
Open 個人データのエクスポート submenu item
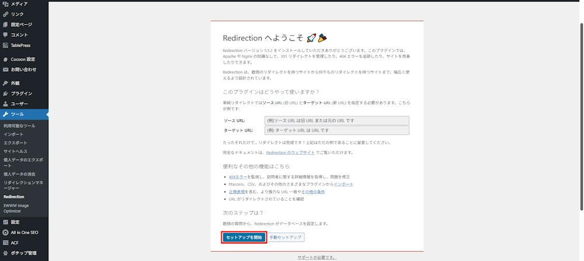pyautogui.click(x=24, y=163)
